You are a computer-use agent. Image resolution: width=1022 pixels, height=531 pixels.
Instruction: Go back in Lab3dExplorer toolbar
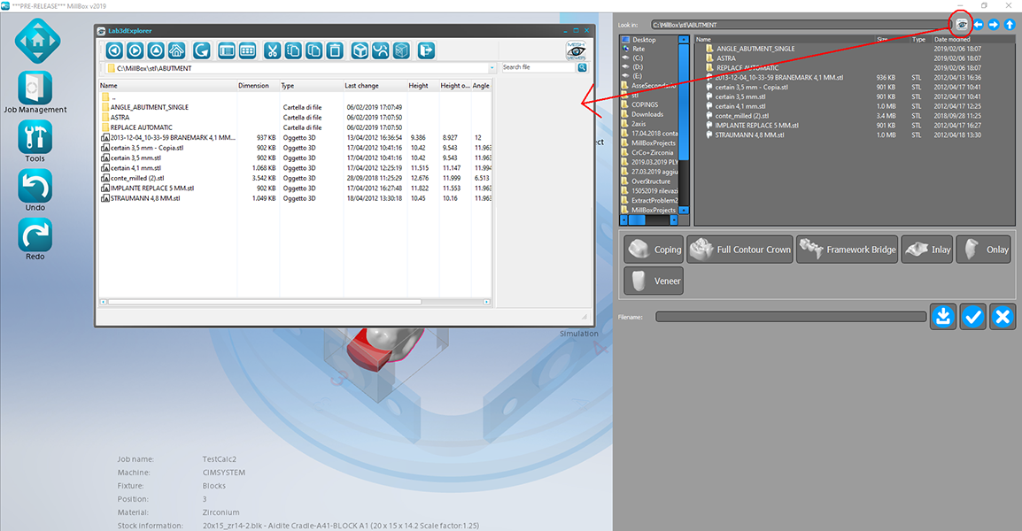(115, 50)
